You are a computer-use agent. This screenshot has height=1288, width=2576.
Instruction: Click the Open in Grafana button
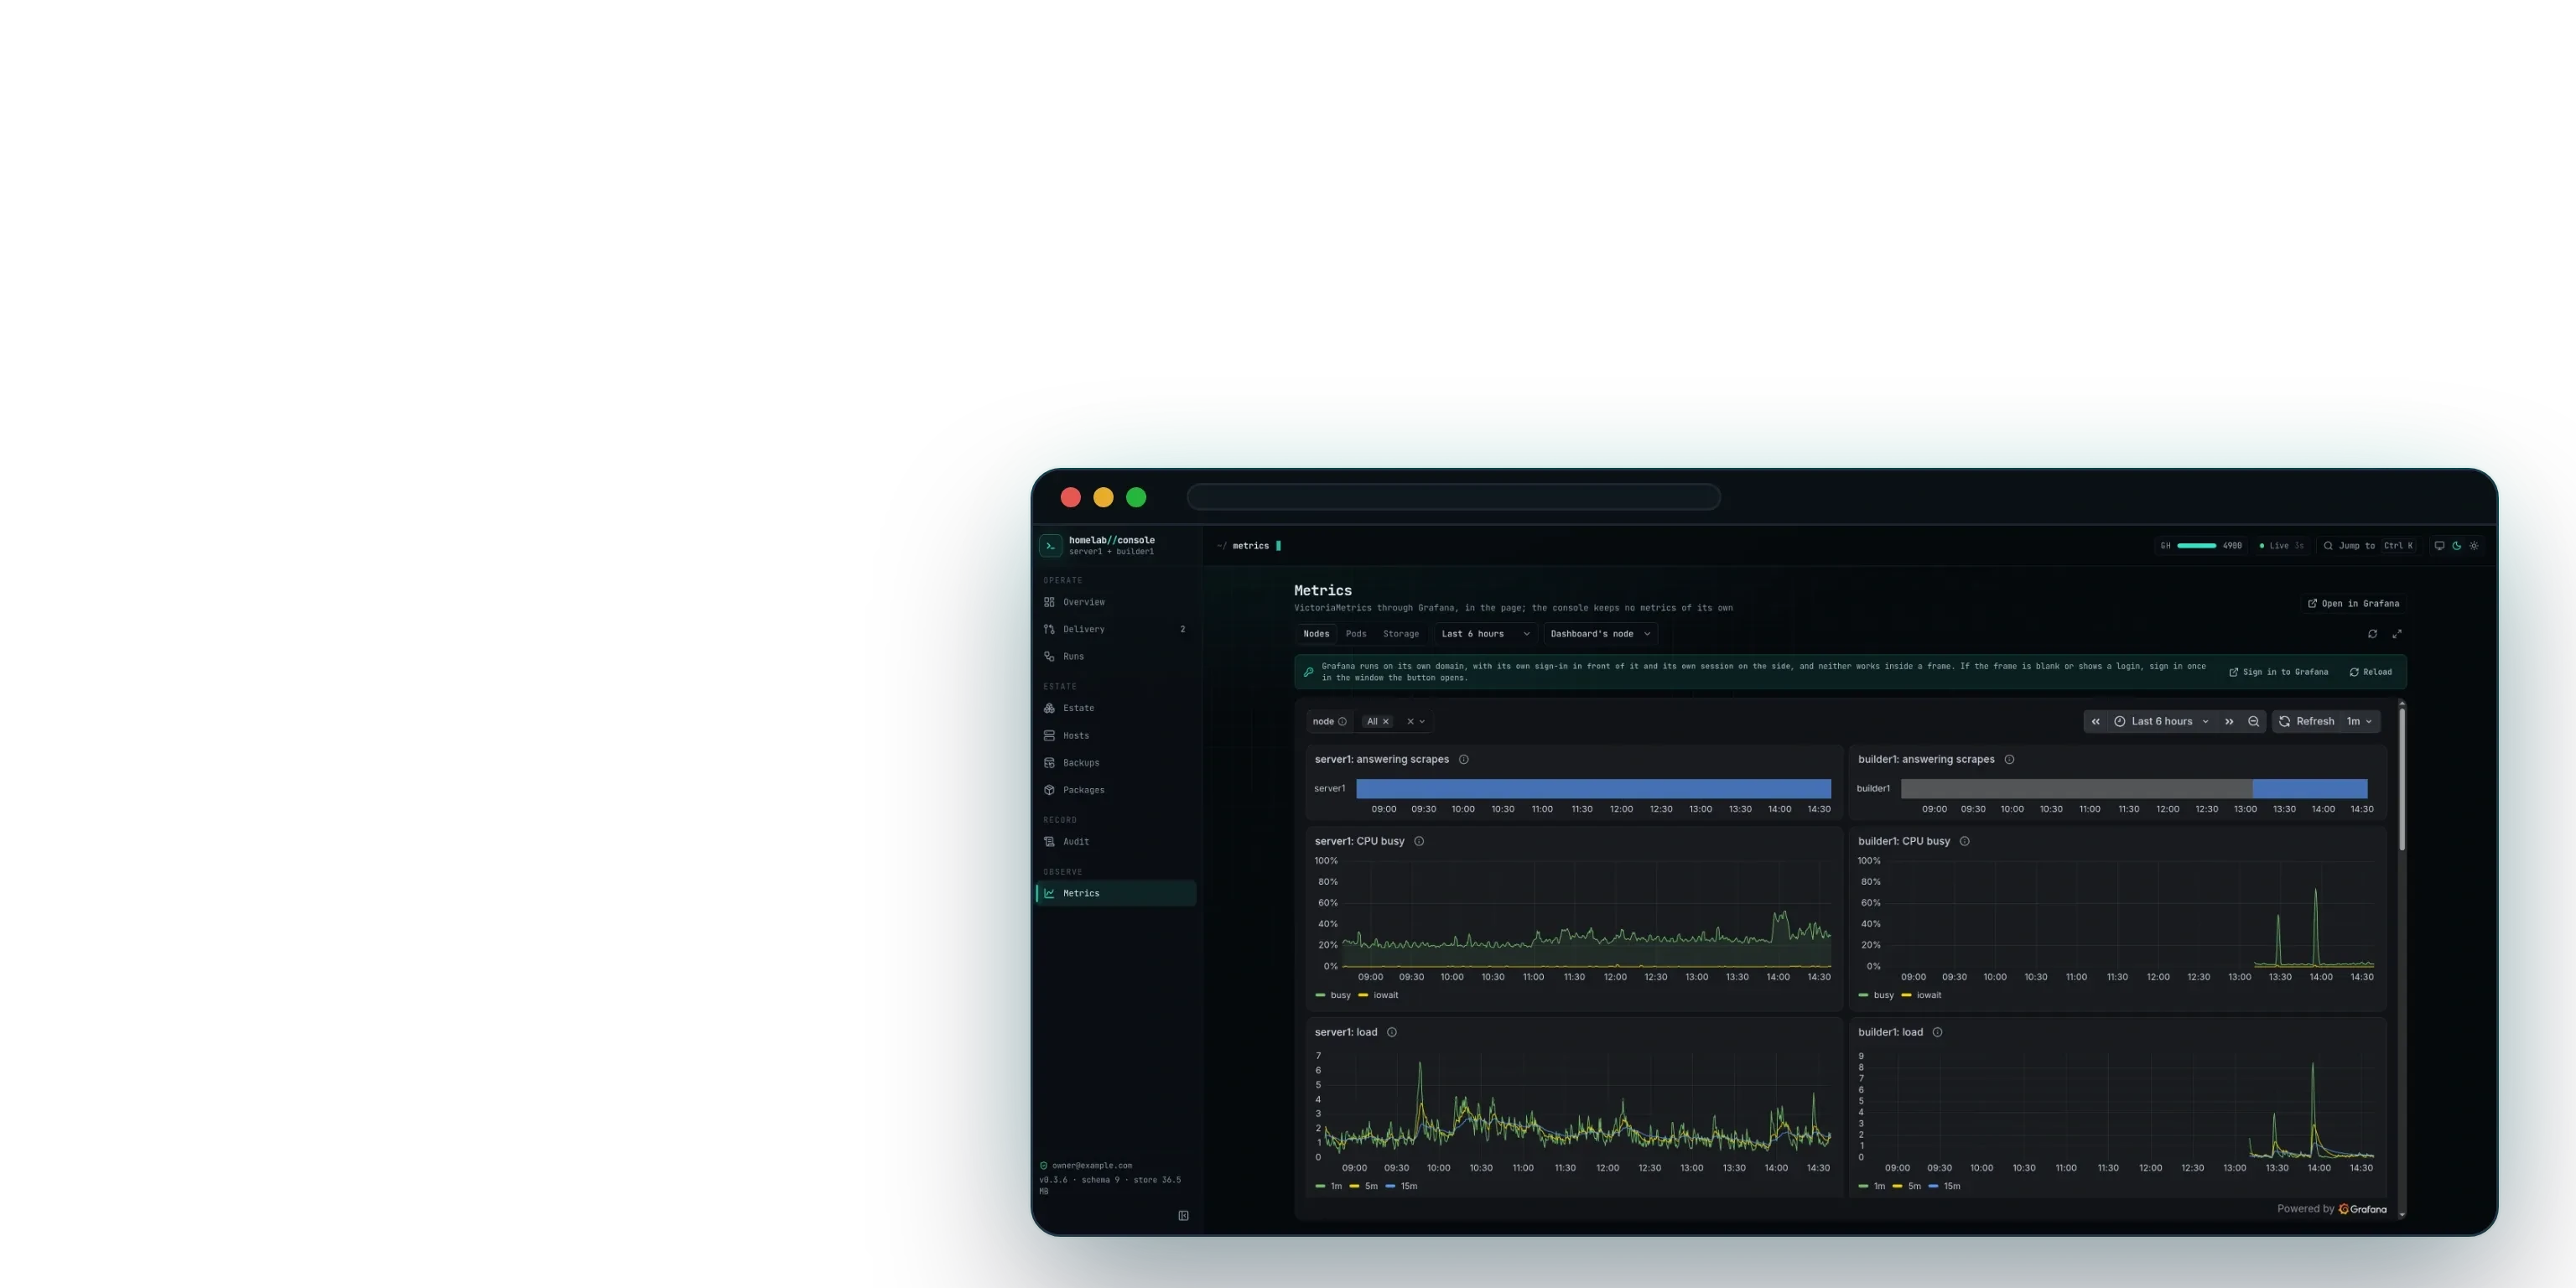click(x=2353, y=604)
